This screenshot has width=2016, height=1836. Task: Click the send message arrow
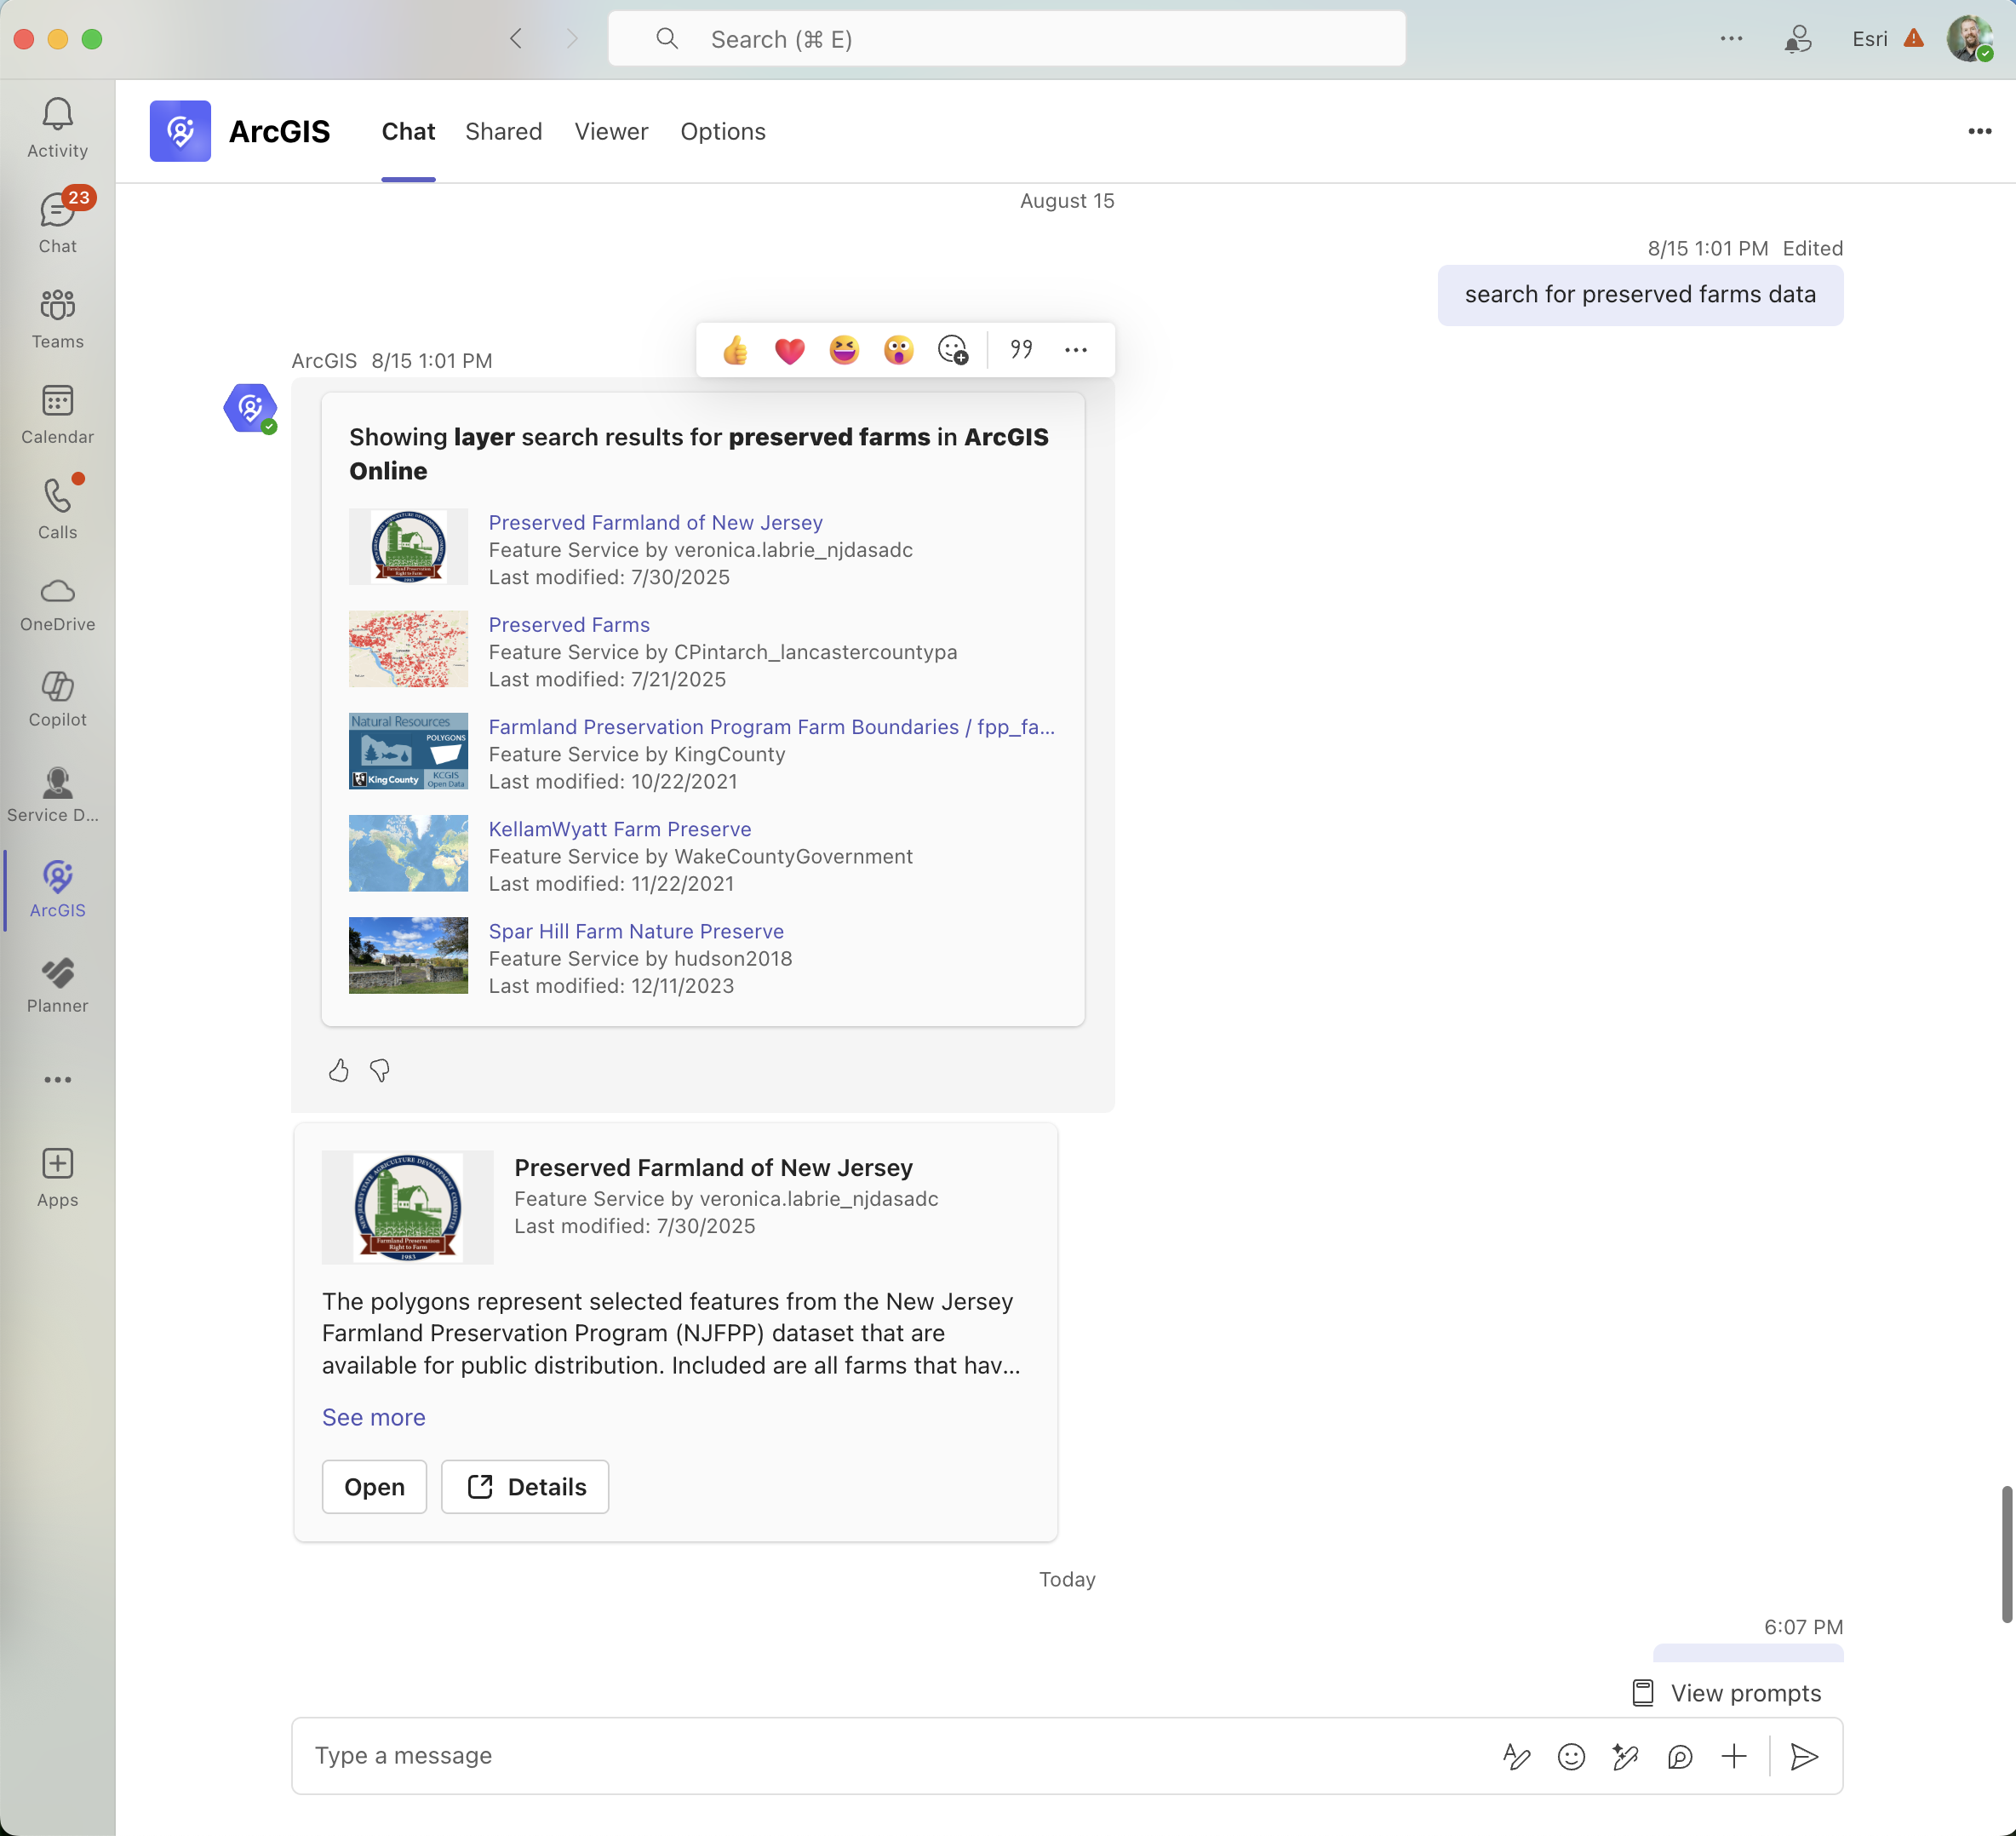1804,1757
